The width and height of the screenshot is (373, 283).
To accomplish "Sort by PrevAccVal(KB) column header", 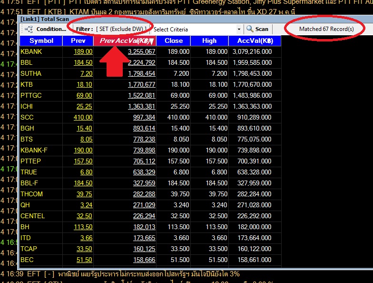I will click(125, 41).
